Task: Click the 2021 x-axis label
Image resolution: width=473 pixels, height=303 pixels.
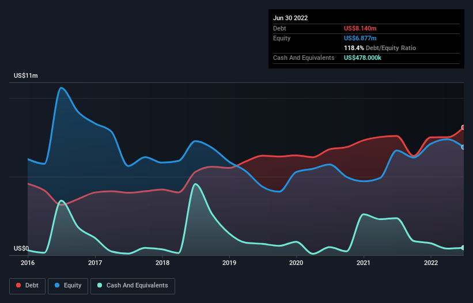Action: (364, 263)
